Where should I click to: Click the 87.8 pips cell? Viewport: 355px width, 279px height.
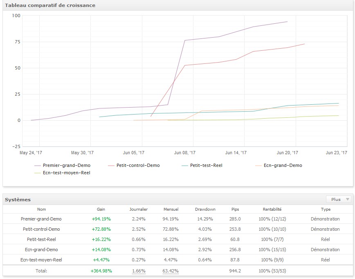[x=235, y=260]
